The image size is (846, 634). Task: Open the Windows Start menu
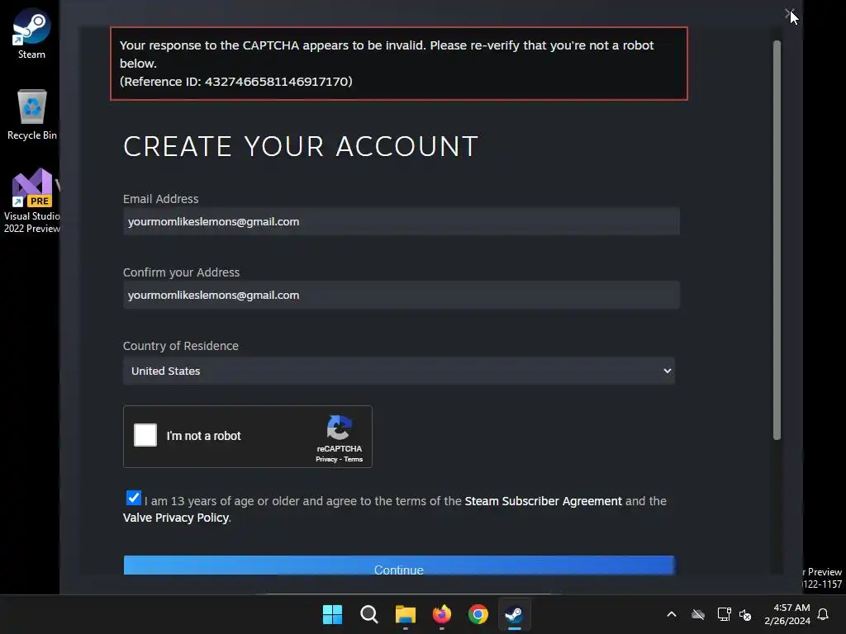click(332, 614)
